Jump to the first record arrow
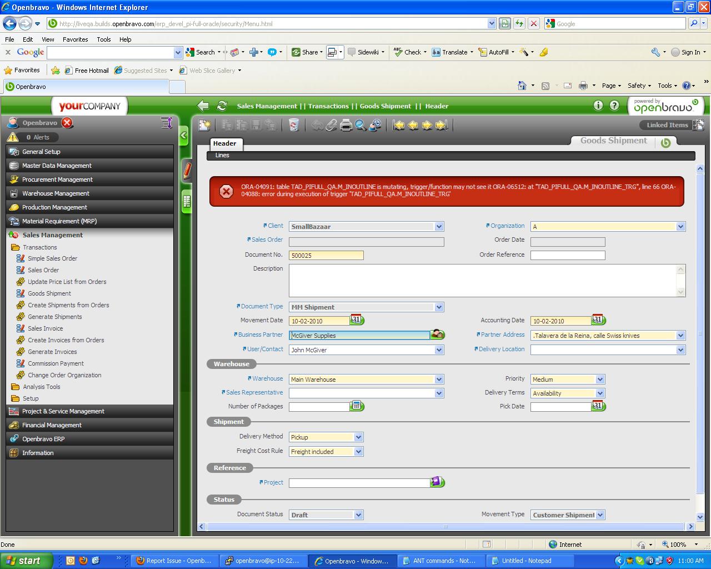Image resolution: width=711 pixels, height=569 pixels. (398, 125)
